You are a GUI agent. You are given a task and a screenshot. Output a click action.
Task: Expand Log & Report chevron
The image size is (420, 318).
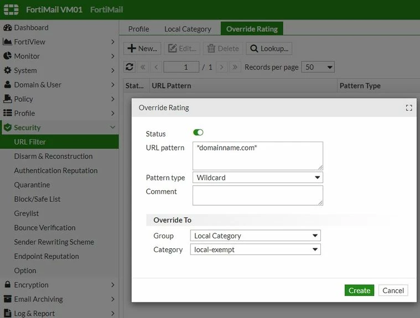[x=113, y=313]
